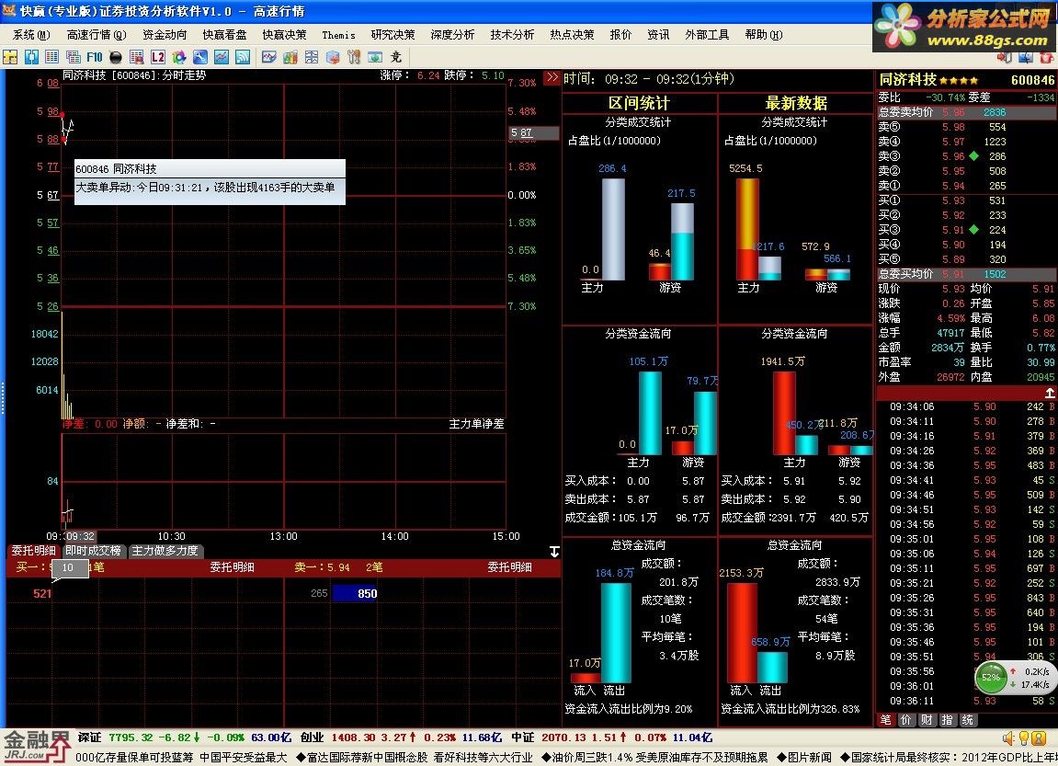Click the blue wrench toolbar icon
This screenshot has width=1058, height=766.
200,57
